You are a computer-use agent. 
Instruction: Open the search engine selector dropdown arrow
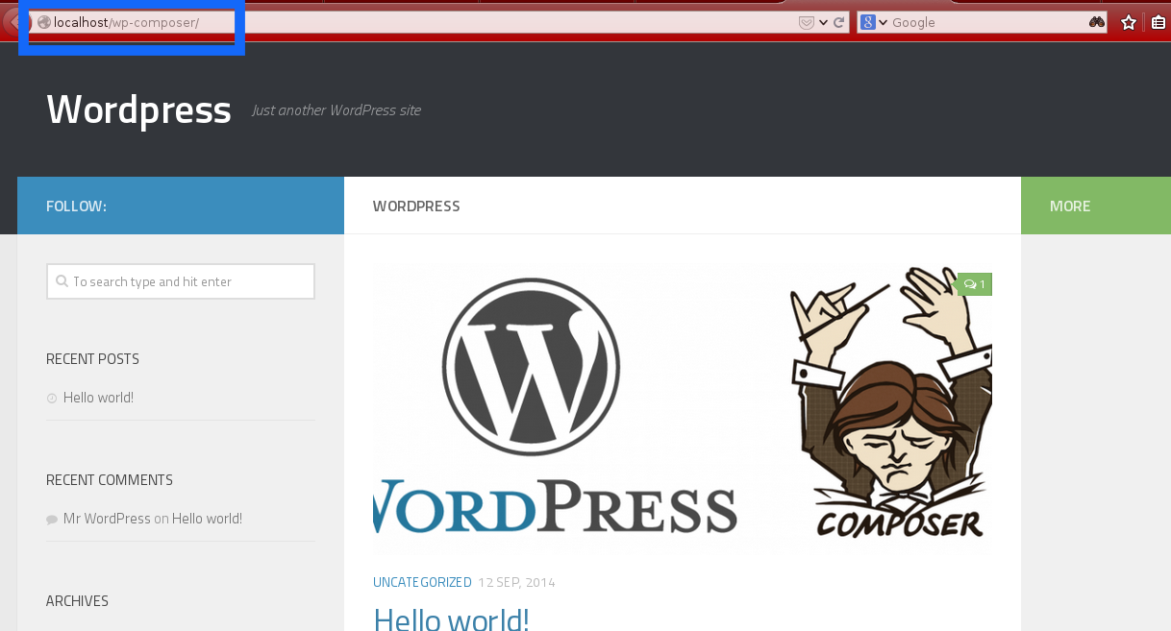[x=883, y=22]
